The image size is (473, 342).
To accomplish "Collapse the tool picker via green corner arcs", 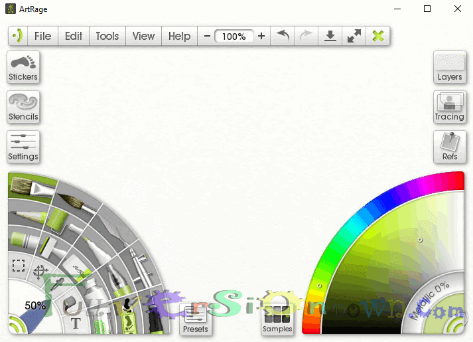I will (x=16, y=326).
